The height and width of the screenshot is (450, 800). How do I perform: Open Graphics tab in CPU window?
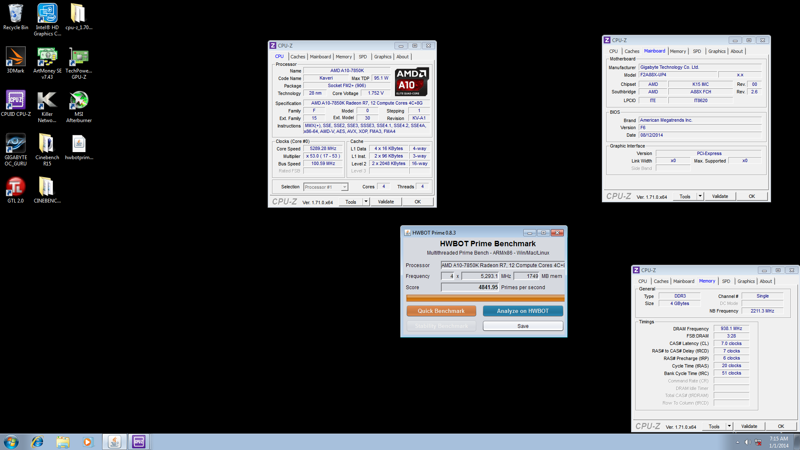[382, 57]
